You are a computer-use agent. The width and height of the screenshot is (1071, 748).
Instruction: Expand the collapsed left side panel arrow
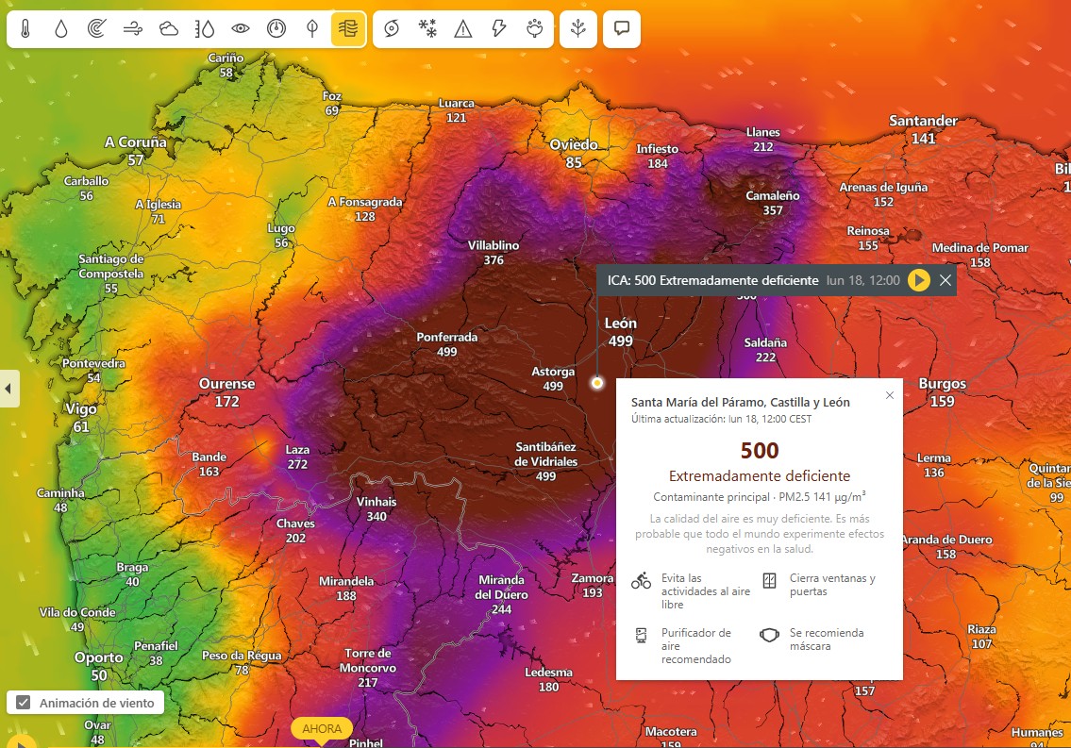(8, 389)
